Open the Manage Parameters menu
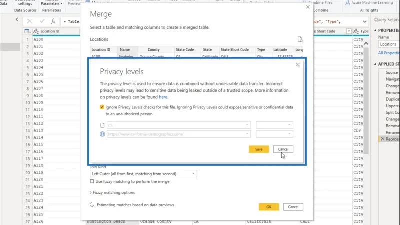 [x=52, y=4]
